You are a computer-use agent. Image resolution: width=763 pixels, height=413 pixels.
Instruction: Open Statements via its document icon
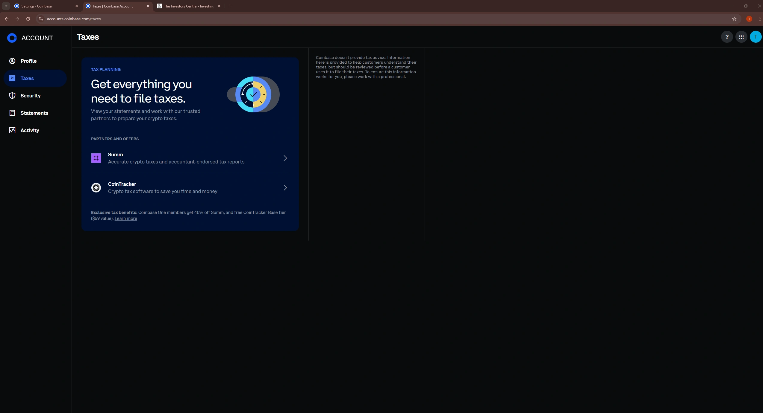[12, 113]
